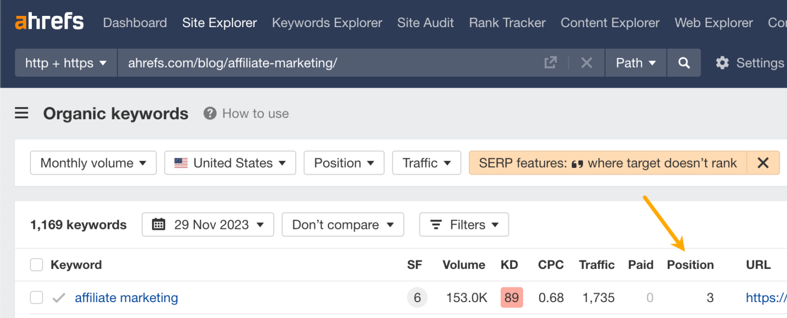Check the affiliate marketing row checkbox
This screenshot has height=318, width=787.
(x=36, y=298)
